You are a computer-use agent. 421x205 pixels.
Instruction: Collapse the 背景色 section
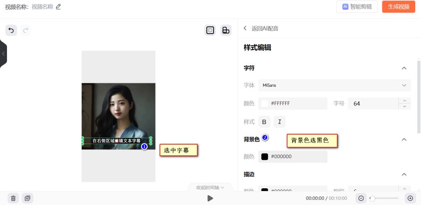pos(404,140)
